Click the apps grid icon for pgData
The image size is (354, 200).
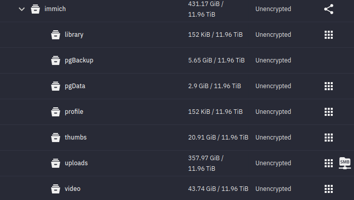[x=329, y=86]
